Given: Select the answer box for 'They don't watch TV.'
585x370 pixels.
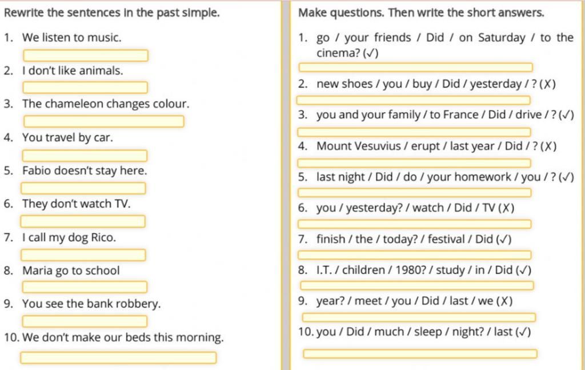Looking at the screenshot, I should pyautogui.click(x=83, y=221).
